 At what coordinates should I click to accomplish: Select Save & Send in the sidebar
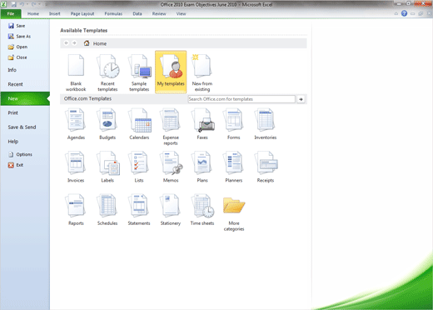coord(22,127)
